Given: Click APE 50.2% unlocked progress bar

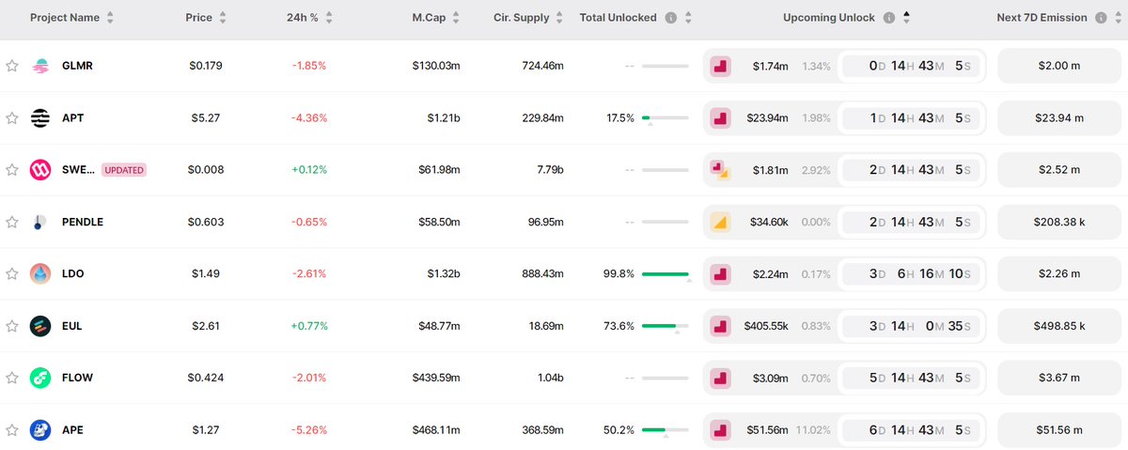Looking at the screenshot, I should coord(666,430).
